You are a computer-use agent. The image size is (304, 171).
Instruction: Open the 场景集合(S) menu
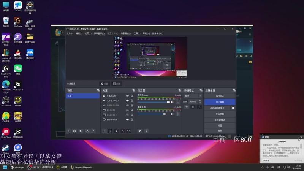(126, 33)
